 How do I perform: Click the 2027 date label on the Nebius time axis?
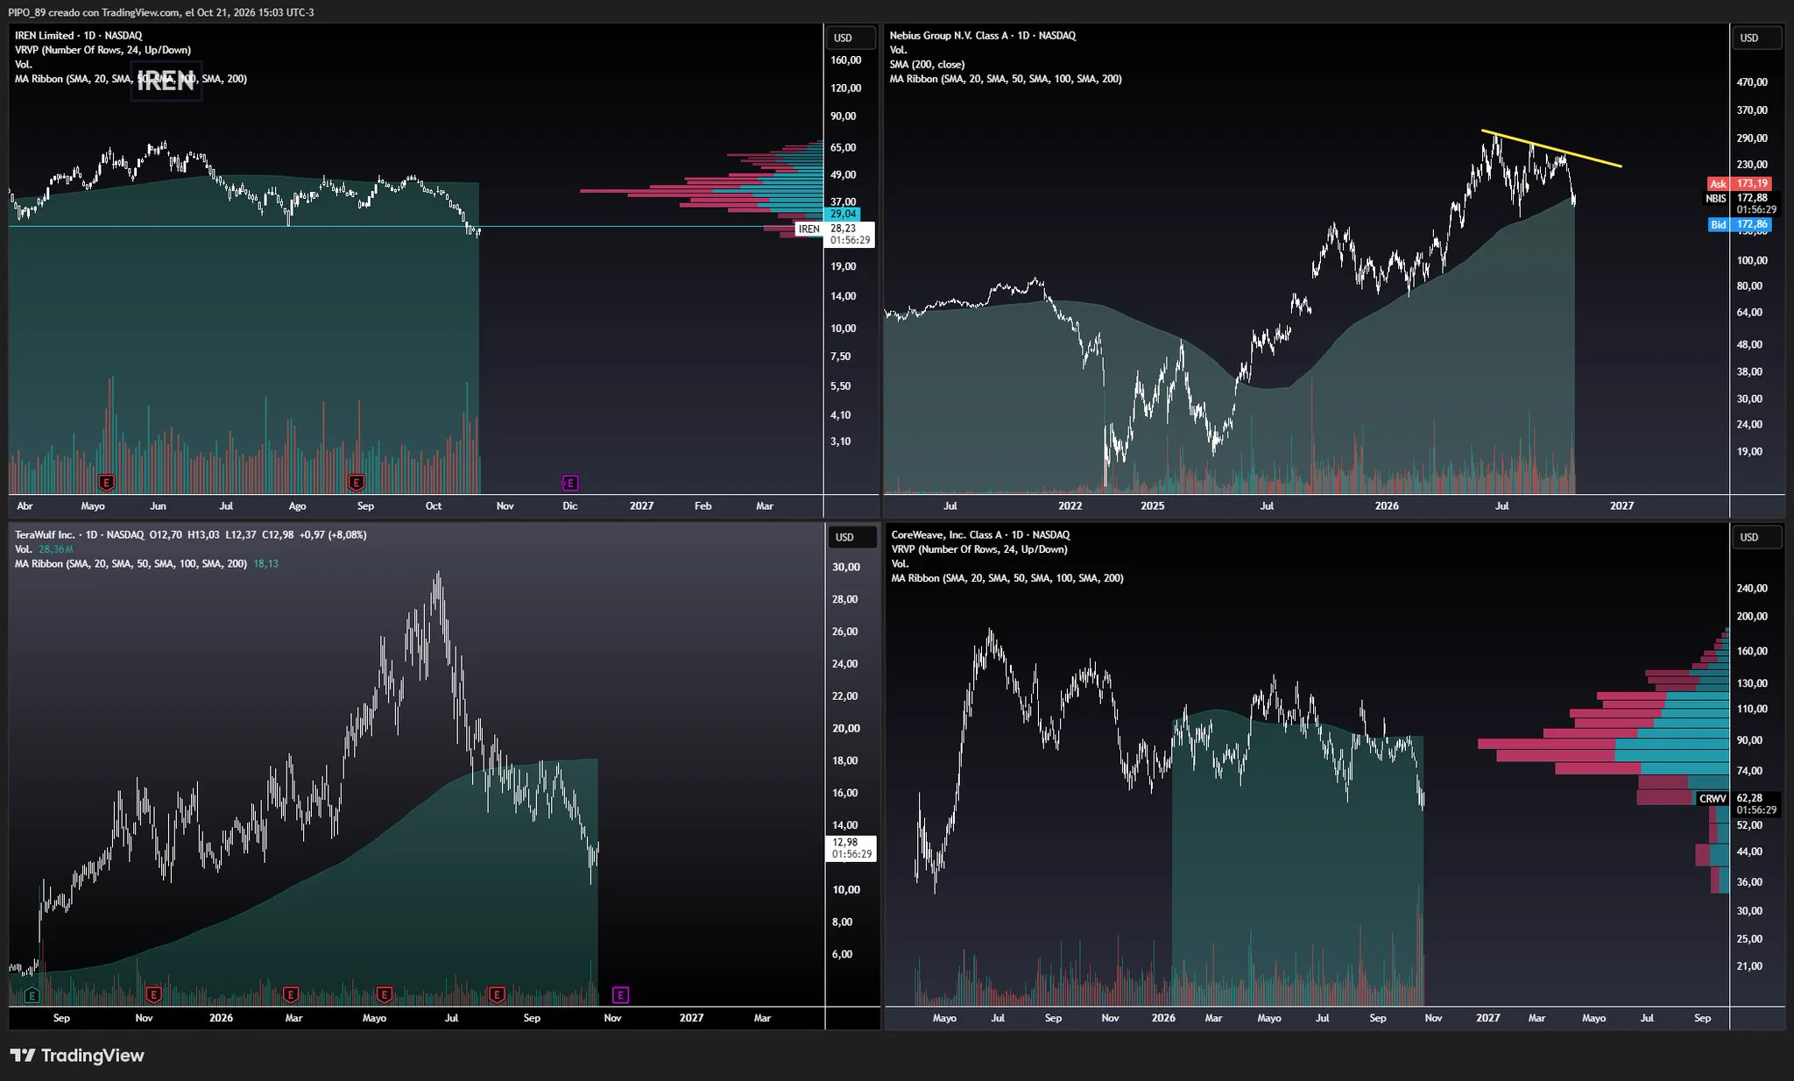(1621, 505)
